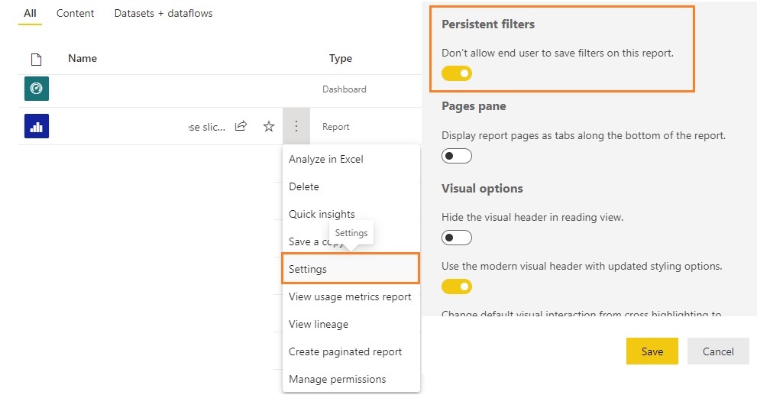Sort by the Name column header
Screen dimensions: 757x395
tap(82, 58)
